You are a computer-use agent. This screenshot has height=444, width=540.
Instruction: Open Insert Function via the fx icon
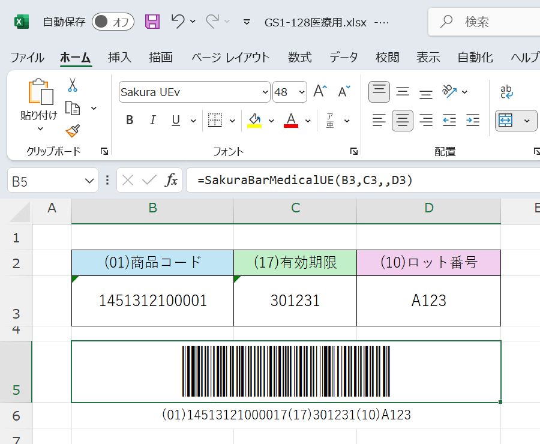pos(172,179)
